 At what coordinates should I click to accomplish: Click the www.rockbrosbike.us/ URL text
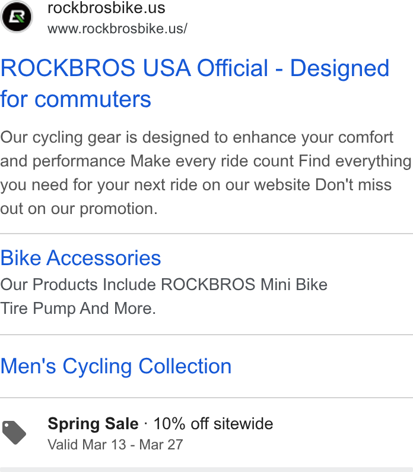pyautogui.click(x=117, y=29)
